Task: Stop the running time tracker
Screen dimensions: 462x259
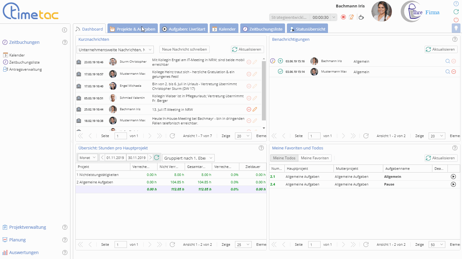Action: click(343, 17)
